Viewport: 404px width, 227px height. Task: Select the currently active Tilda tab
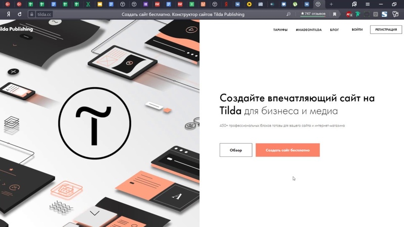click(x=318, y=4)
